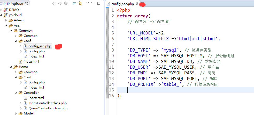Maximize the PHP Explorer panel
Viewport: 254px width, 115px height.
point(99,3)
